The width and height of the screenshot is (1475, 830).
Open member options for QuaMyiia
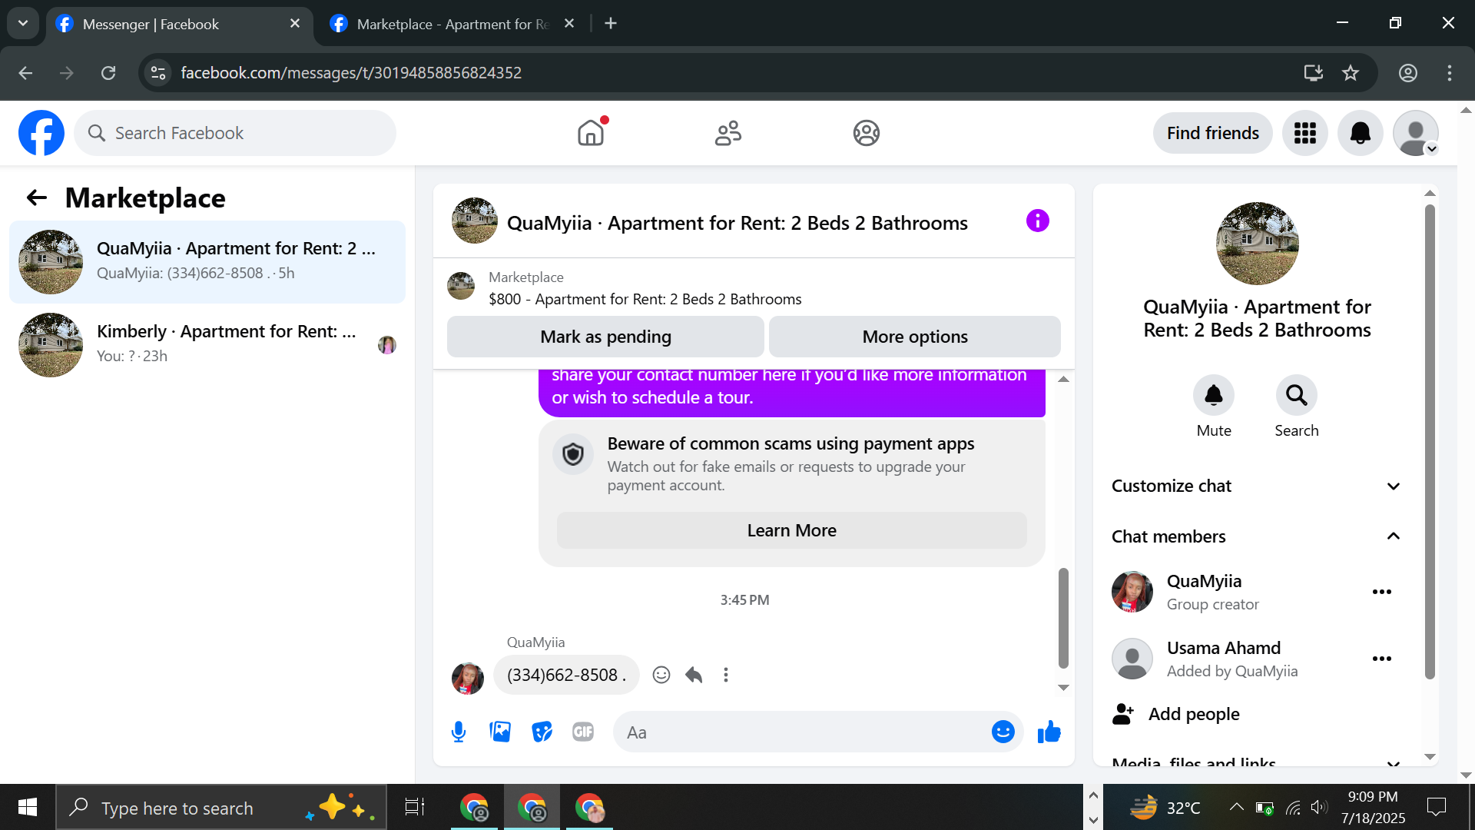1382,592
